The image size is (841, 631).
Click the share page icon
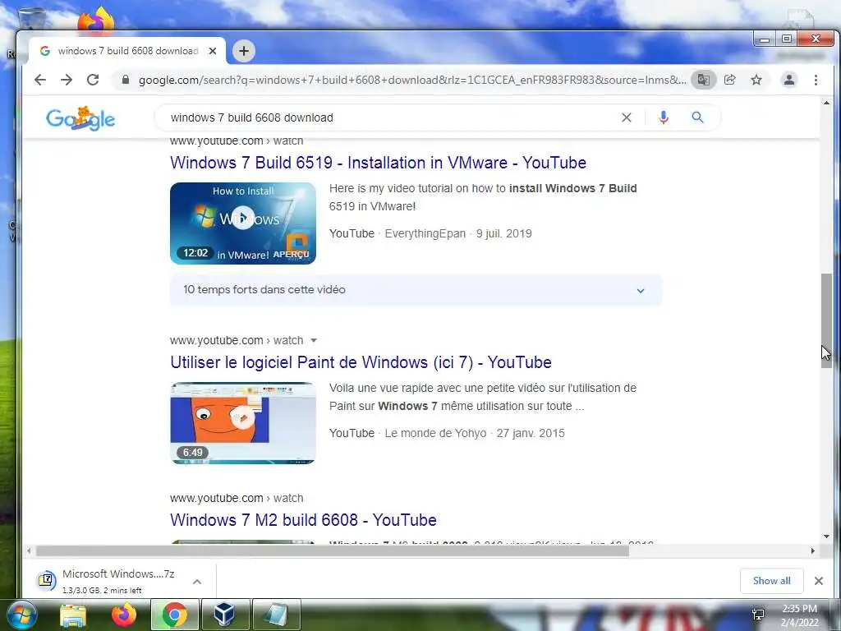point(729,80)
